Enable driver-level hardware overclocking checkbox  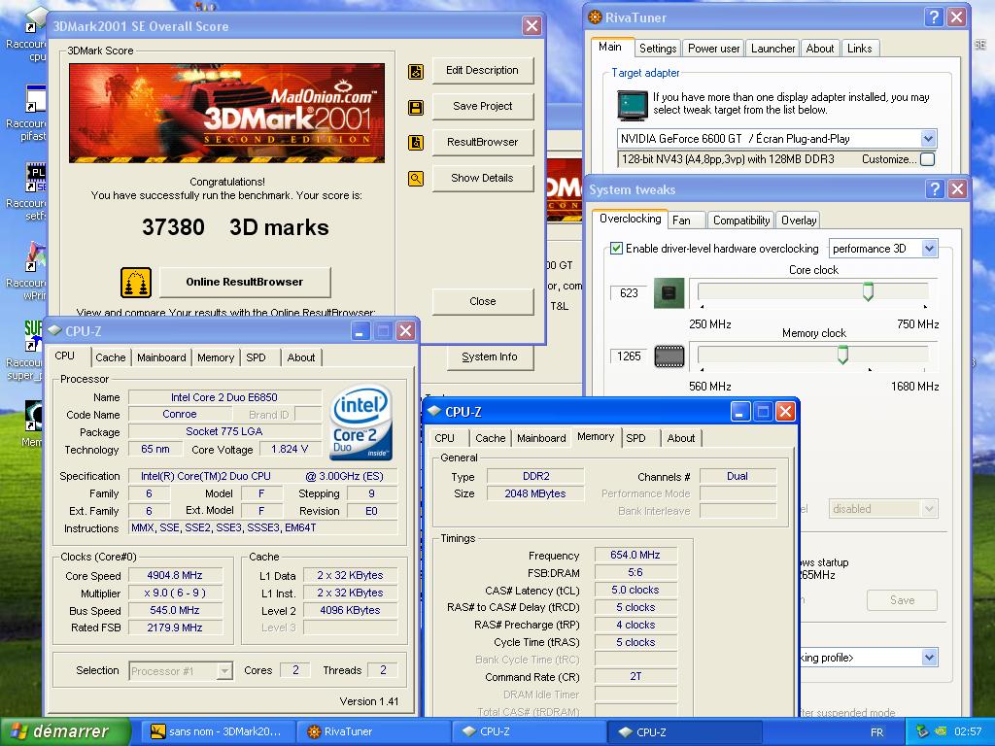pos(616,248)
